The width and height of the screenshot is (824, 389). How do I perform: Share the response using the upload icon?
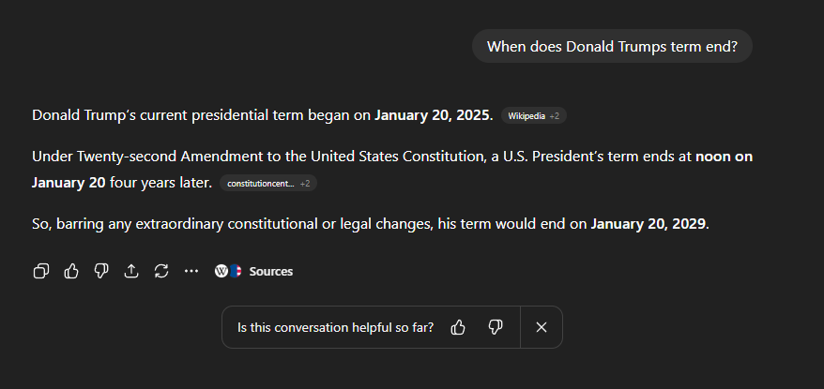pyautogui.click(x=130, y=271)
